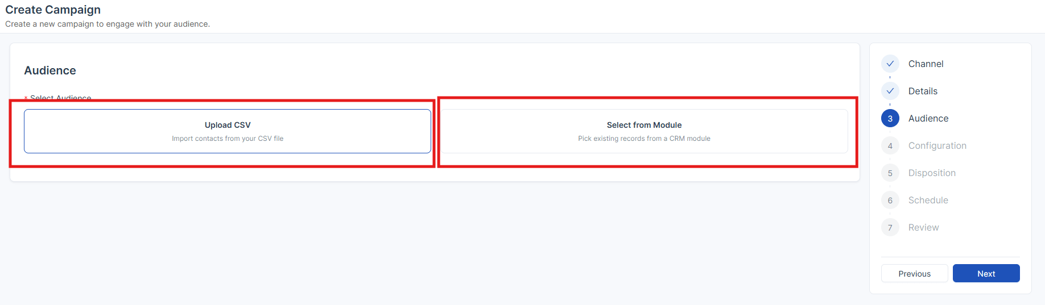
Task: Click the checkmark icon beside Details
Action: pyautogui.click(x=890, y=91)
